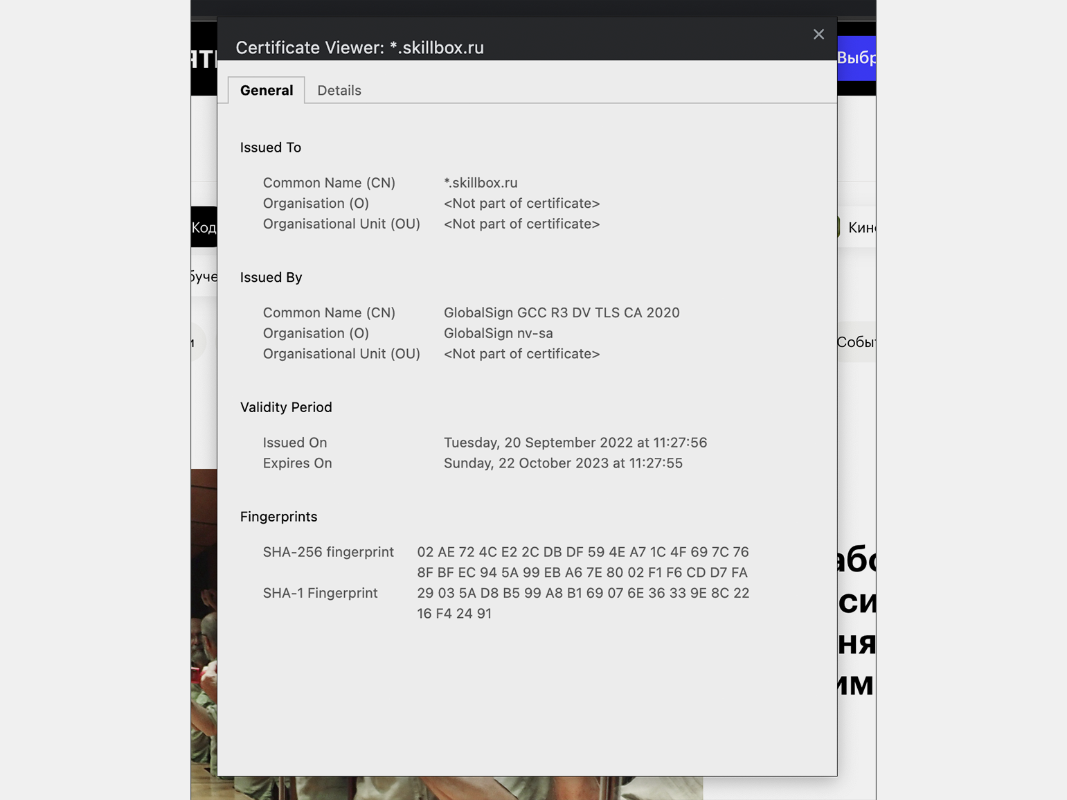Click the Issued By heading
Image resolution: width=1067 pixels, height=800 pixels.
(x=271, y=277)
